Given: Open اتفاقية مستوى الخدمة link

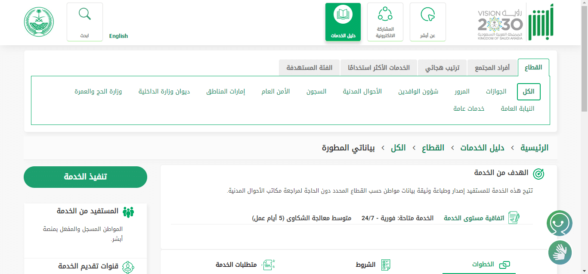Looking at the screenshot, I should click(x=474, y=218).
